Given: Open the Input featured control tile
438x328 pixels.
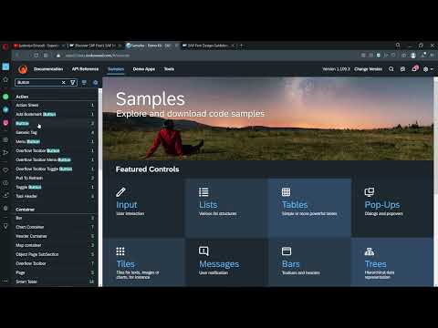Looking at the screenshot, I should click(143, 208).
